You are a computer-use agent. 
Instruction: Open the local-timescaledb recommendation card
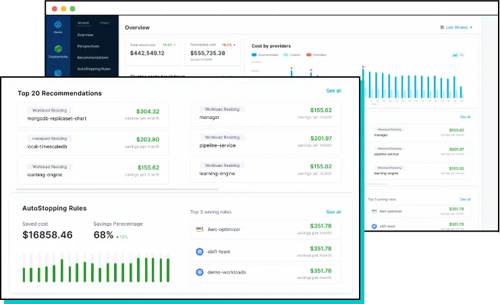click(x=93, y=143)
